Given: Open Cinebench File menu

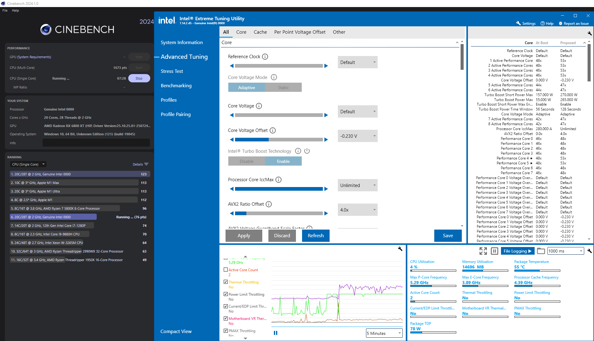Looking at the screenshot, I should pyautogui.click(x=5, y=10).
